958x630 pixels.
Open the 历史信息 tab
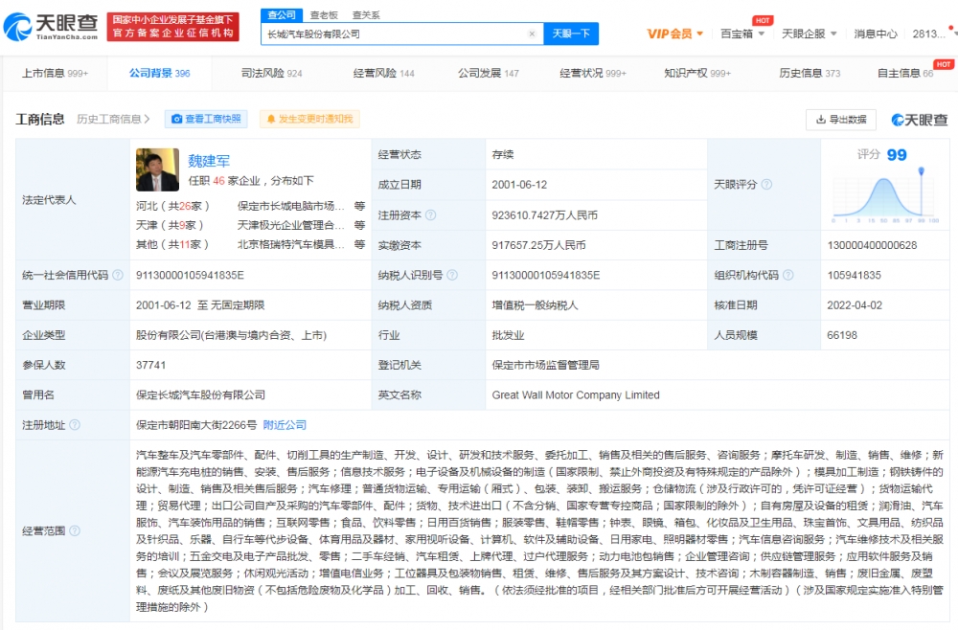[810, 74]
